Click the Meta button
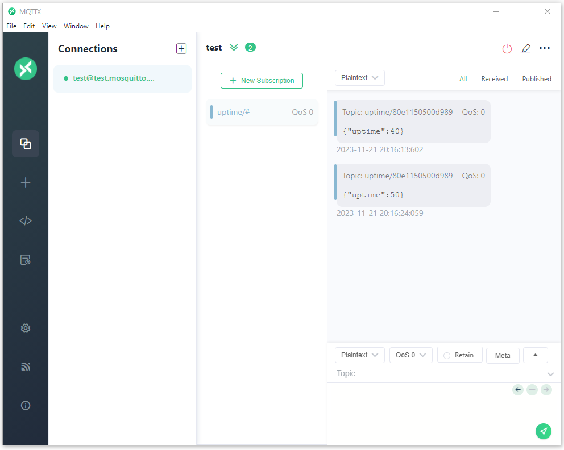Image resolution: width=564 pixels, height=450 pixels. (x=503, y=356)
